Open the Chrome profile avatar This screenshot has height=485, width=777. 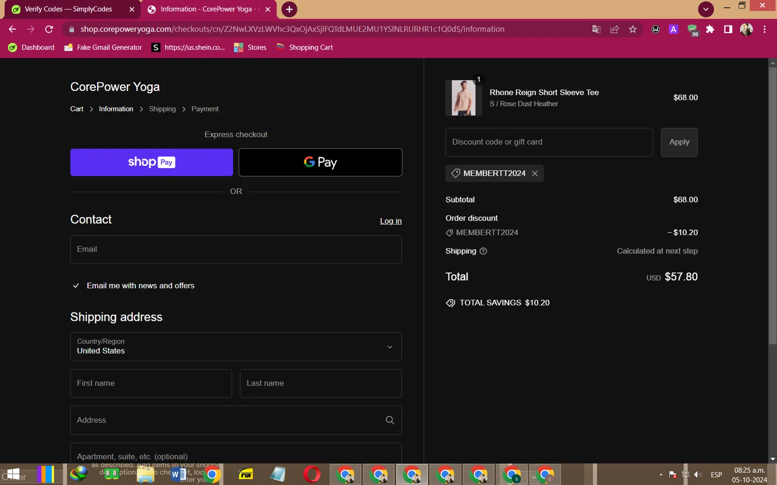746,30
